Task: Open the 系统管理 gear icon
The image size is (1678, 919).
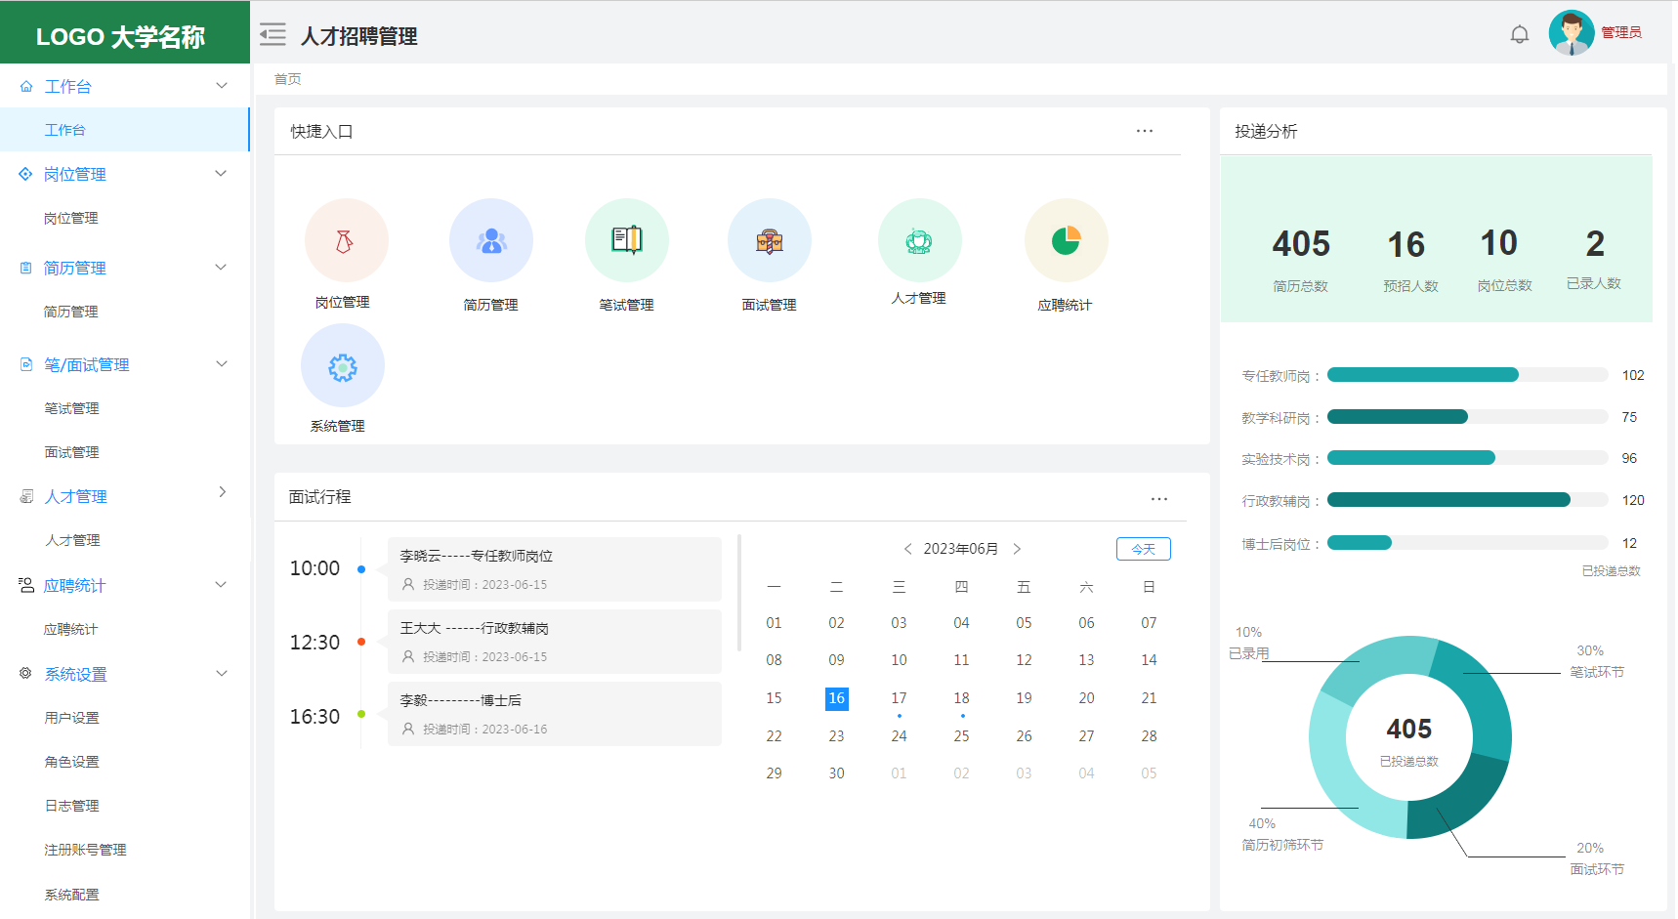Action: pos(342,366)
